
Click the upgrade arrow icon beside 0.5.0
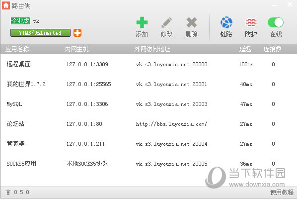tap(8, 192)
